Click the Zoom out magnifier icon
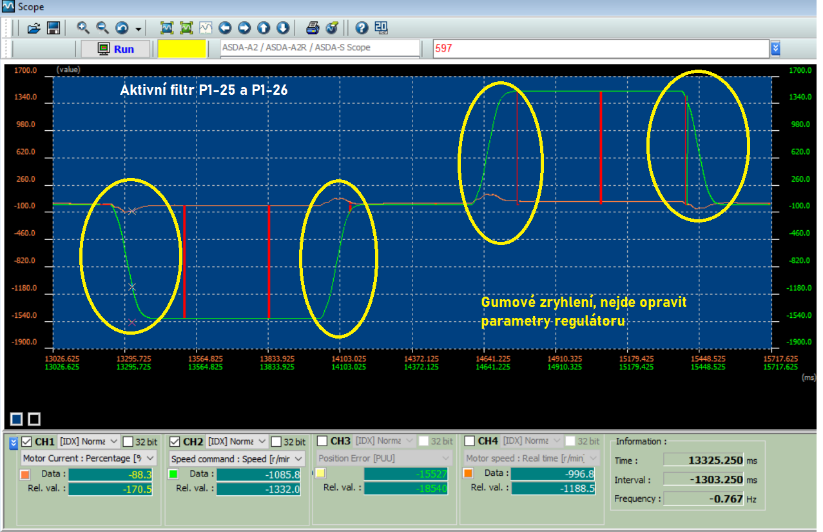Viewport: 823px width, 532px height. [x=102, y=28]
